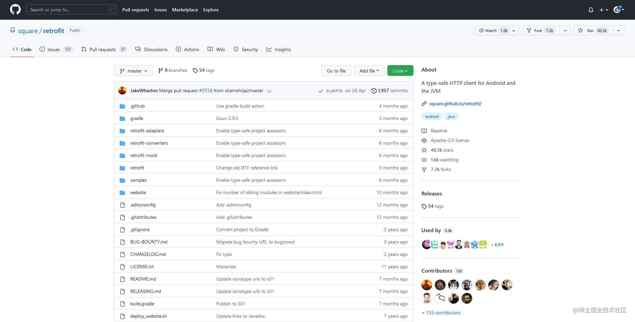Open Explore in top navigation

(211, 10)
